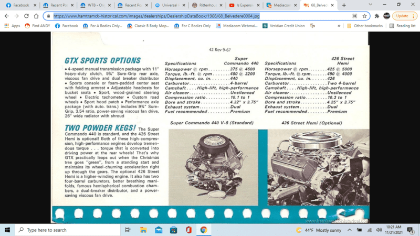Open the Other bookmarks folder
This screenshot has height=236, width=420.
point(364,26)
